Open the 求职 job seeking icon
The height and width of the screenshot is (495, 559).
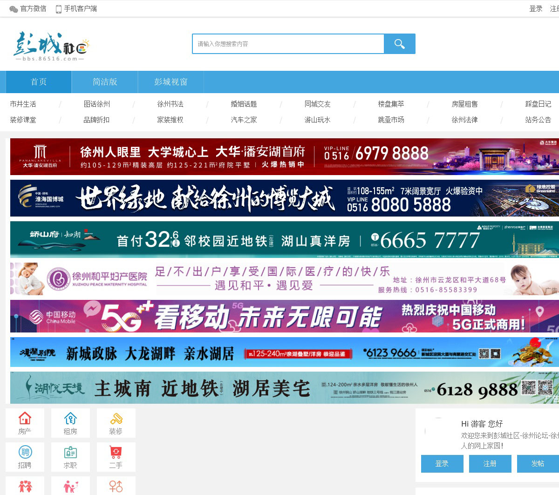[x=70, y=457]
